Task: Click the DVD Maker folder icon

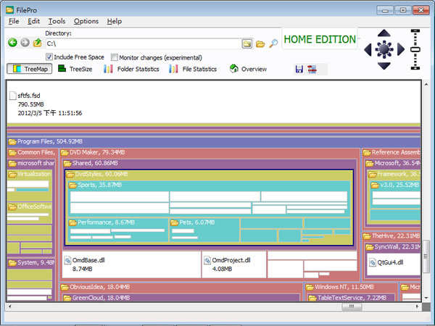Action: [x=65, y=152]
